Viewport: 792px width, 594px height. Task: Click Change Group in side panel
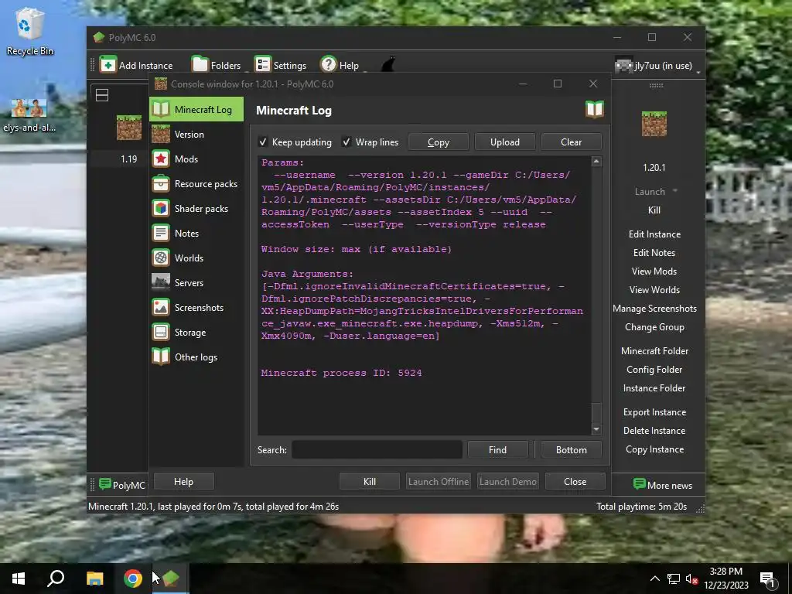tap(654, 327)
